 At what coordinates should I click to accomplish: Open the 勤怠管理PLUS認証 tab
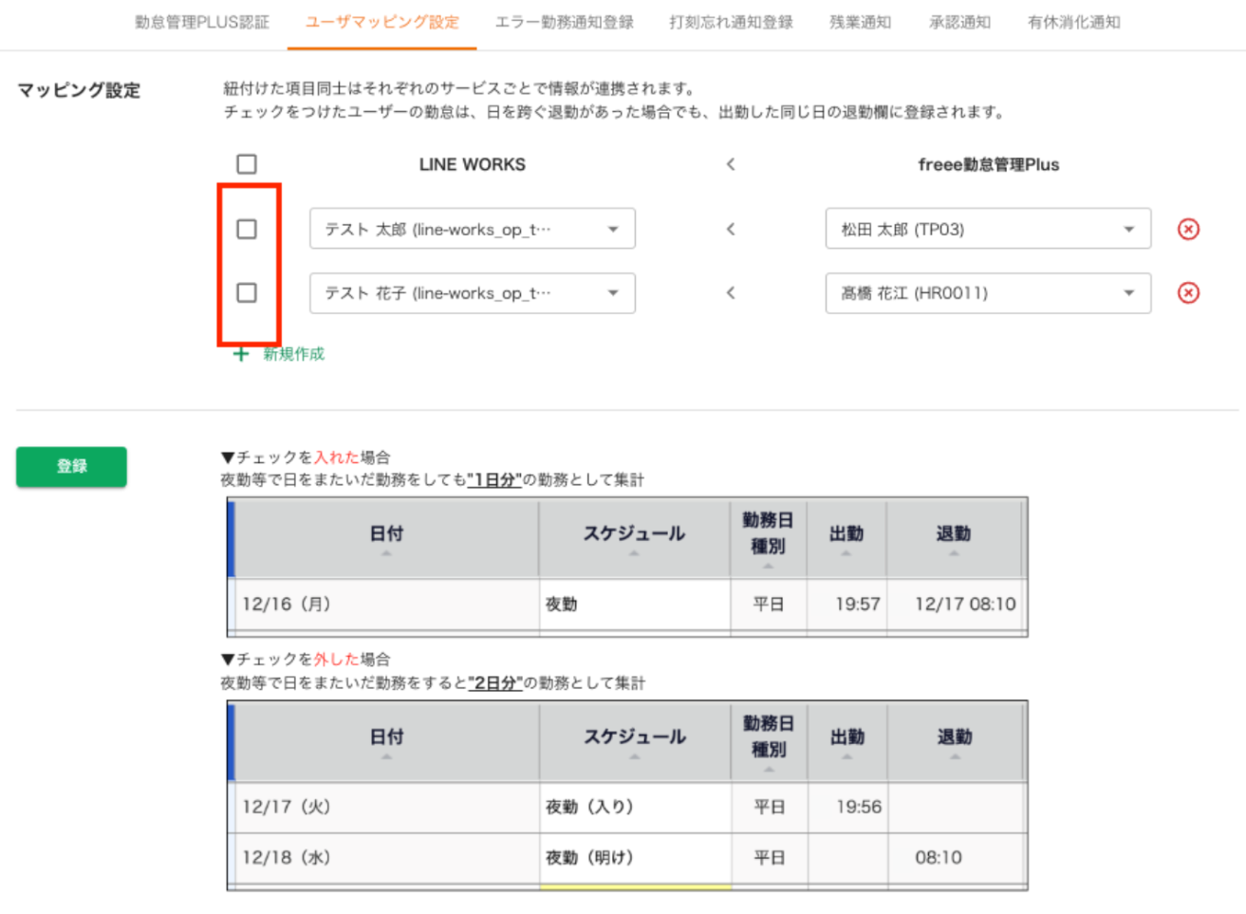click(x=201, y=22)
